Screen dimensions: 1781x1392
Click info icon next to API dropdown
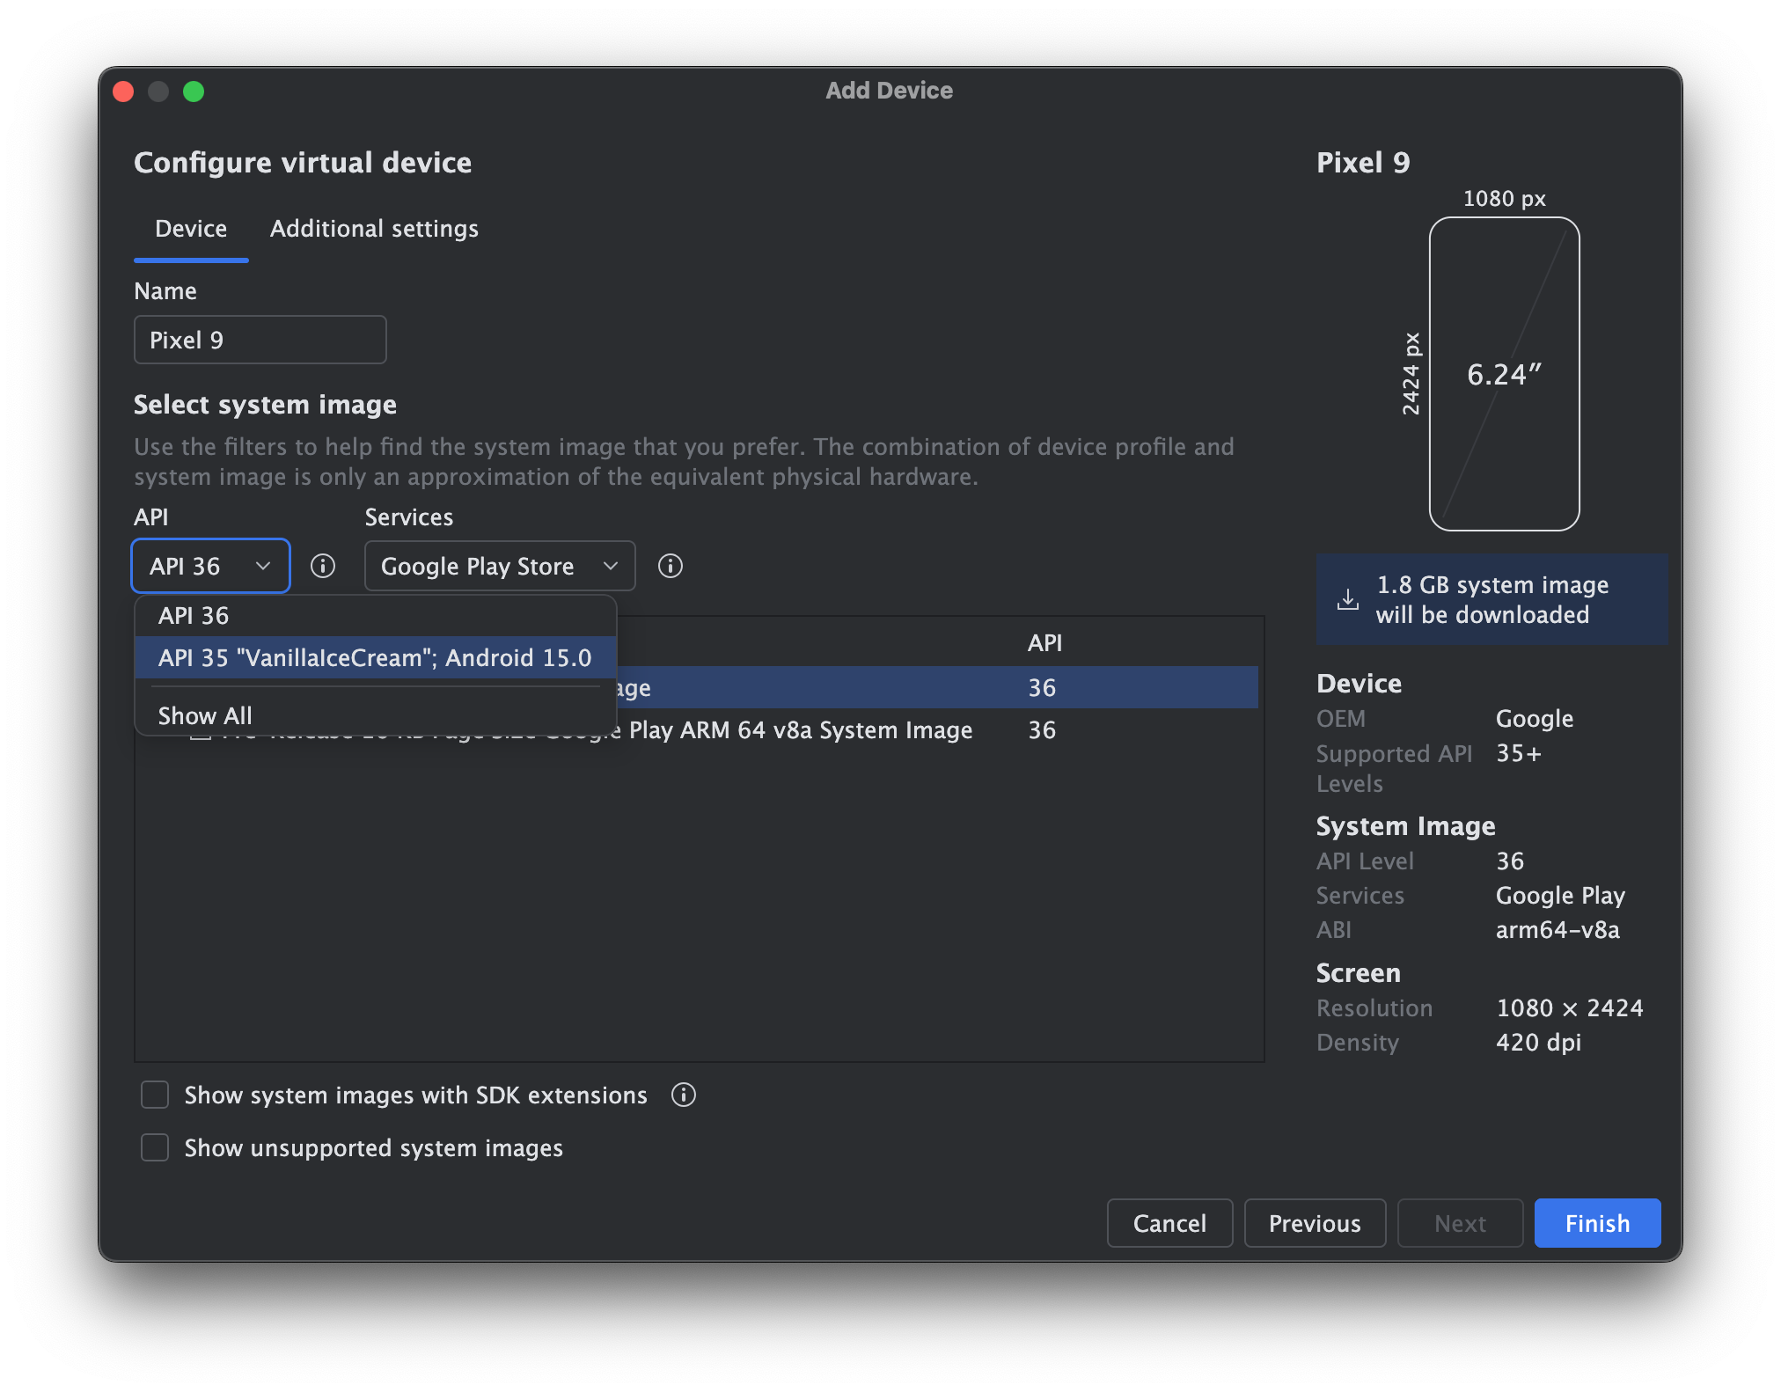pyautogui.click(x=323, y=566)
